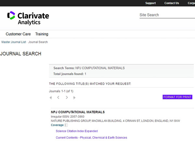195x141 pixels.
Task: Open the Coverage link
Action: click(x=57, y=125)
